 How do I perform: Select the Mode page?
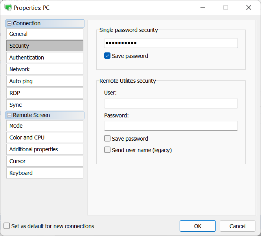click(44, 126)
